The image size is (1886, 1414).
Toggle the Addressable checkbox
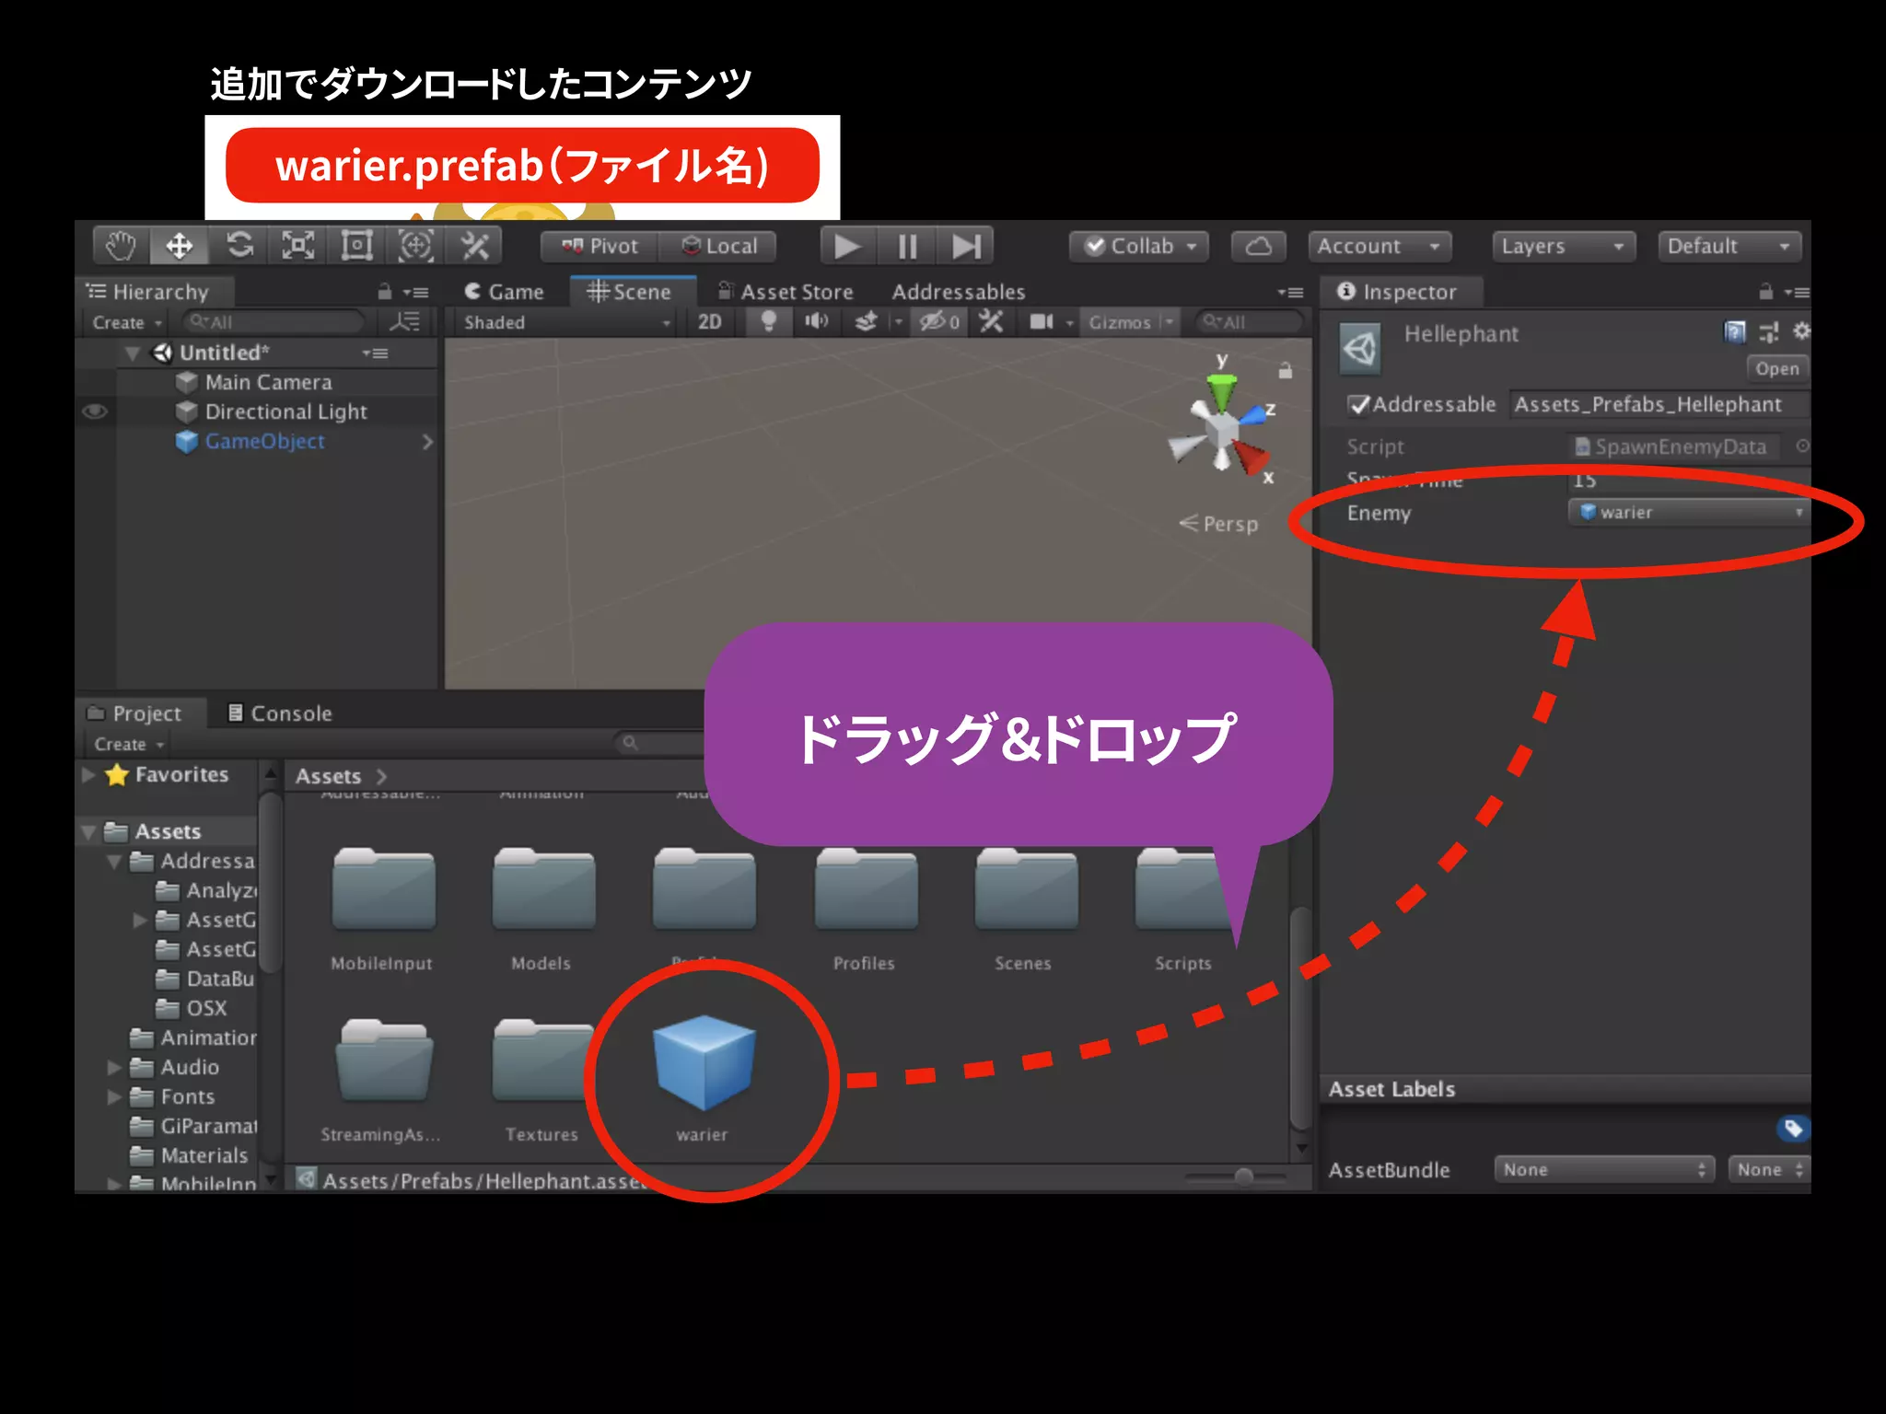tap(1358, 404)
